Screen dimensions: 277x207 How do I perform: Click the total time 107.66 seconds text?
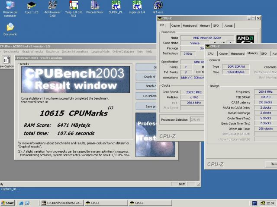tap(59, 133)
